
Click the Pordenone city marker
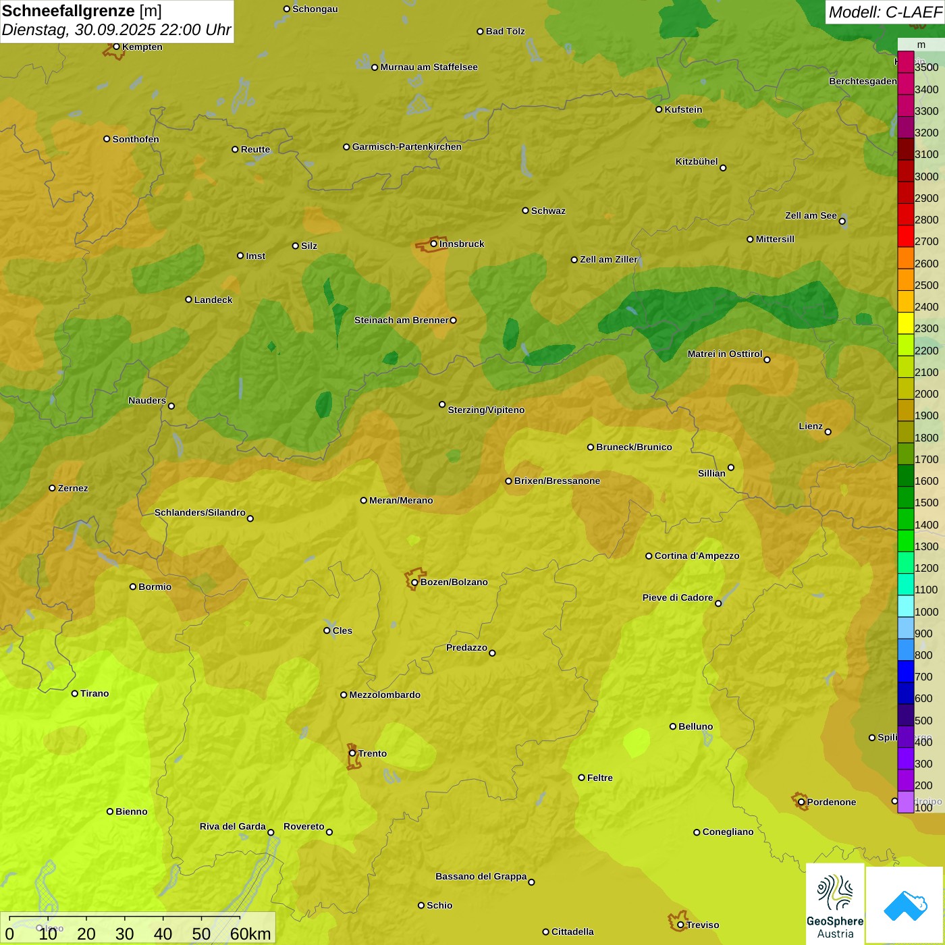(x=801, y=802)
